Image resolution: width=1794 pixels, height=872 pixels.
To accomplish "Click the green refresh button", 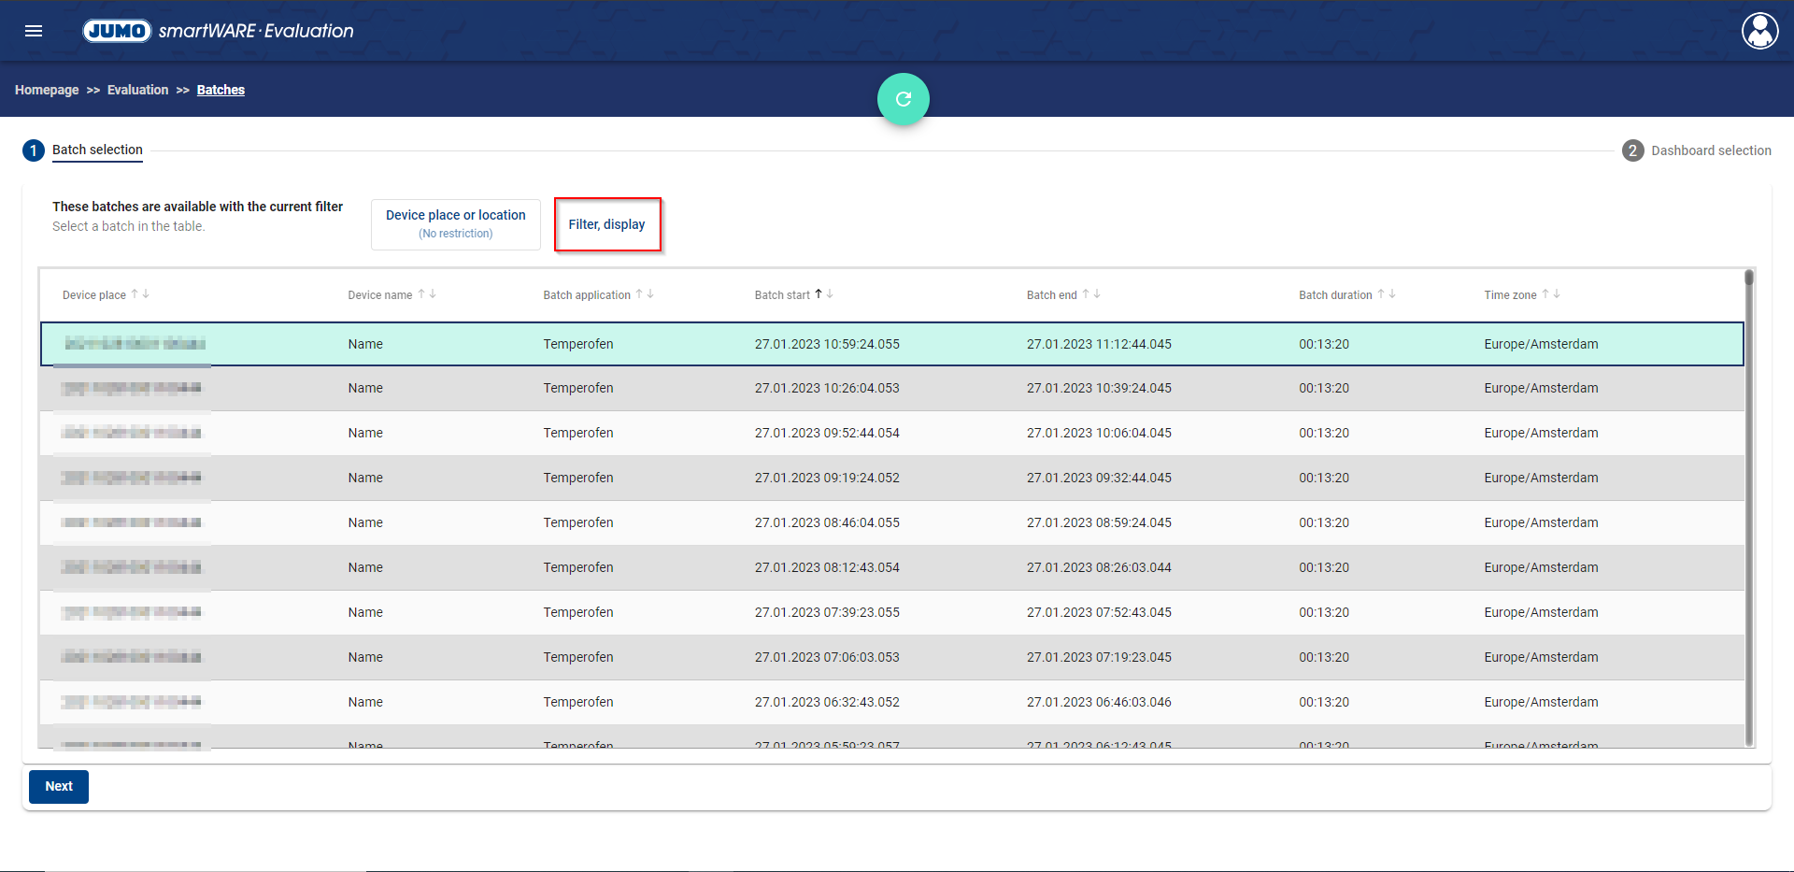I will tap(903, 99).
